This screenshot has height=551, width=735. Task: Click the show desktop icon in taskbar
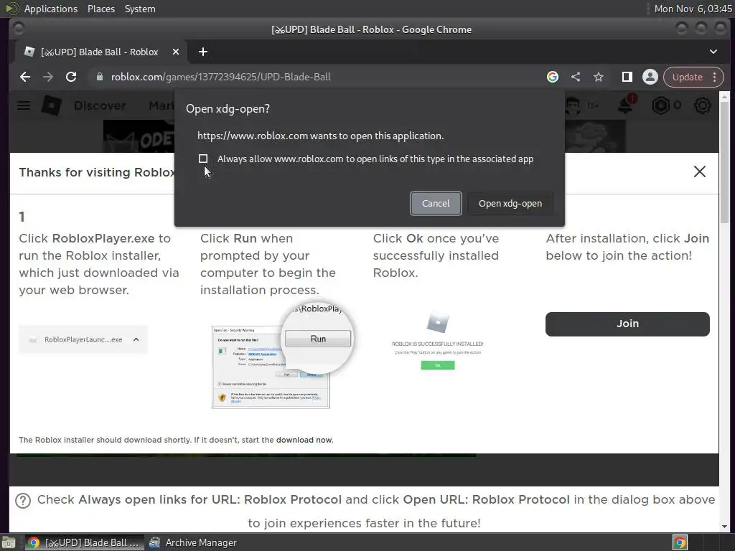pyautogui.click(x=9, y=542)
